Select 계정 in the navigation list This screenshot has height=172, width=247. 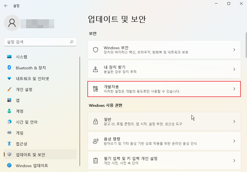(x=40, y=111)
